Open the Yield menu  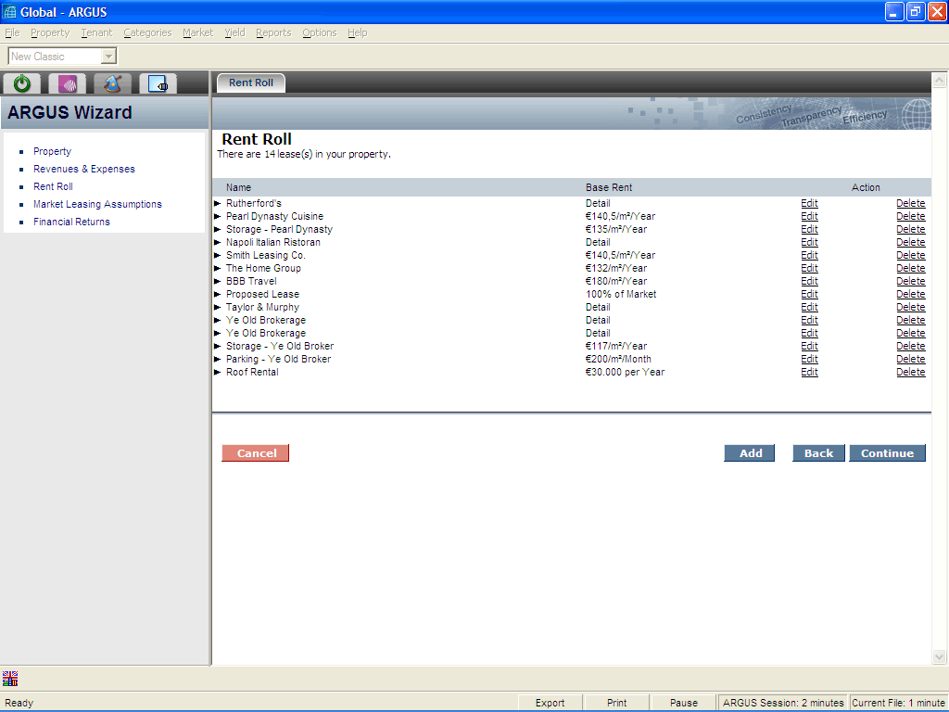click(x=234, y=32)
